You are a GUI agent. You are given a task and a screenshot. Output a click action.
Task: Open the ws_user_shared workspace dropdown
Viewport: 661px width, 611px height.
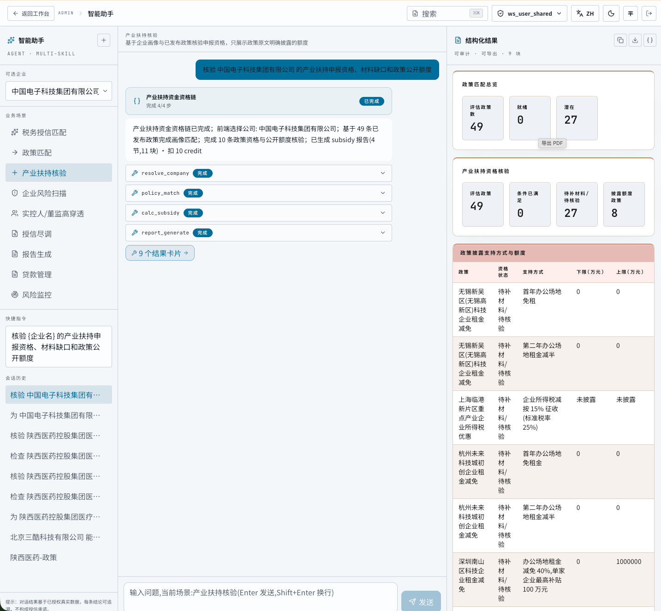pos(530,13)
